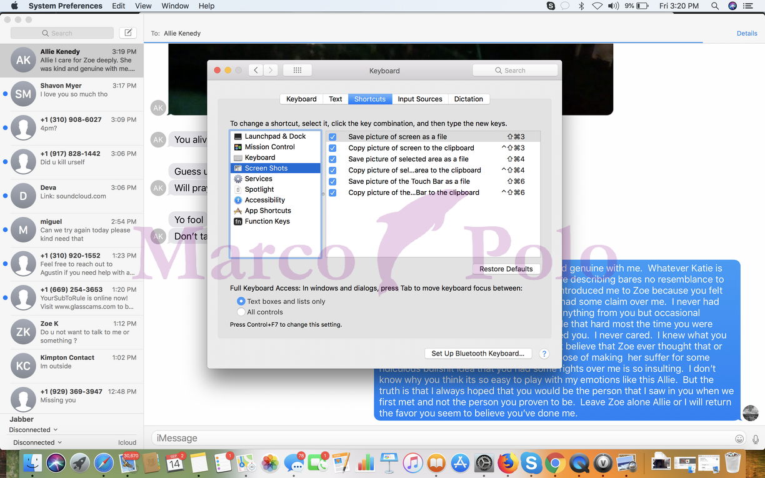
Task: Click Restore Defaults button
Action: coord(506,269)
